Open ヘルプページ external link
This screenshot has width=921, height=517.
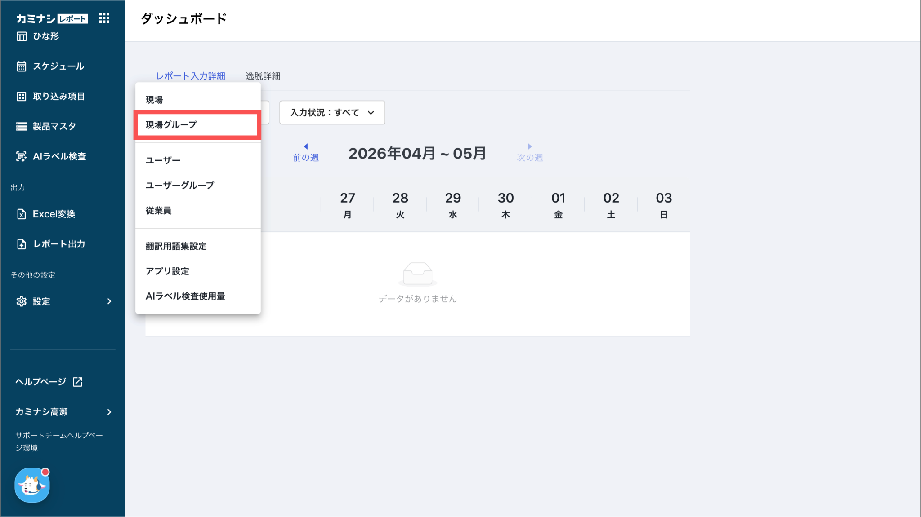pos(49,382)
